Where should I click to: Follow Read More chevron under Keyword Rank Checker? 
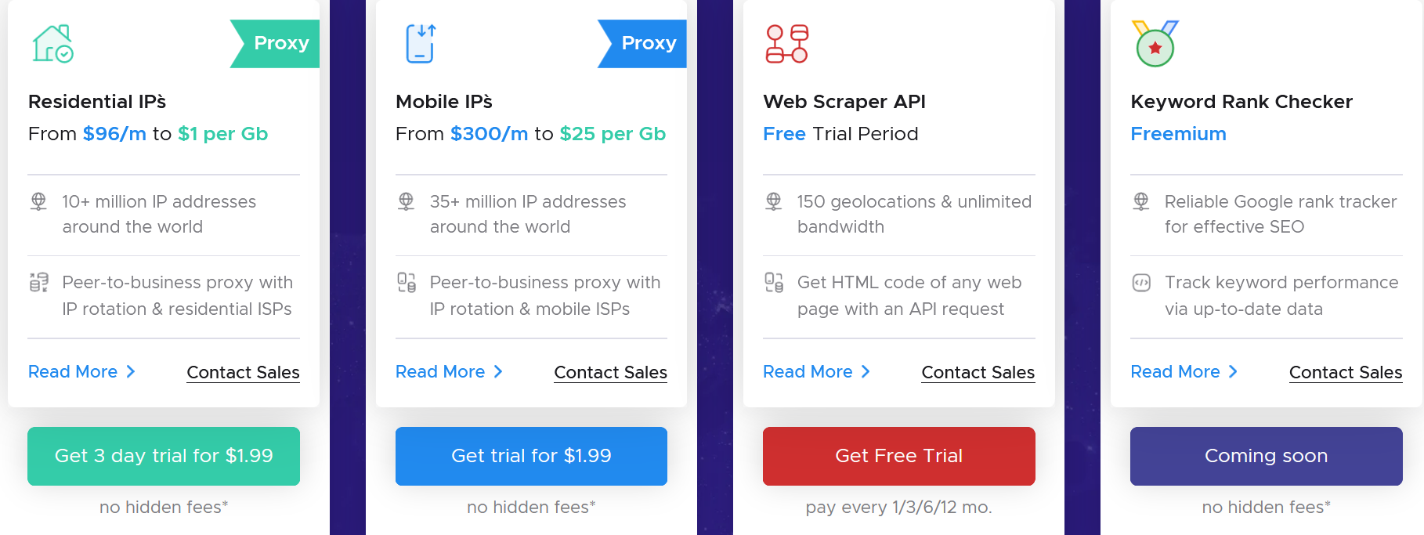point(1233,371)
